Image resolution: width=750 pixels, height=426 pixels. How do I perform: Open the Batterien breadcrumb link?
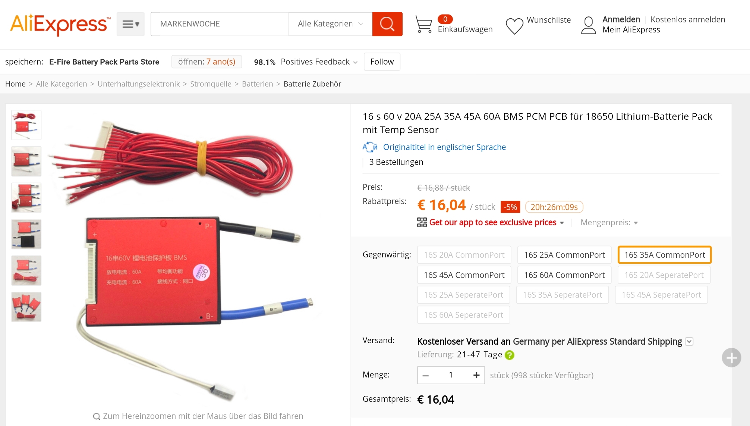pyautogui.click(x=257, y=84)
